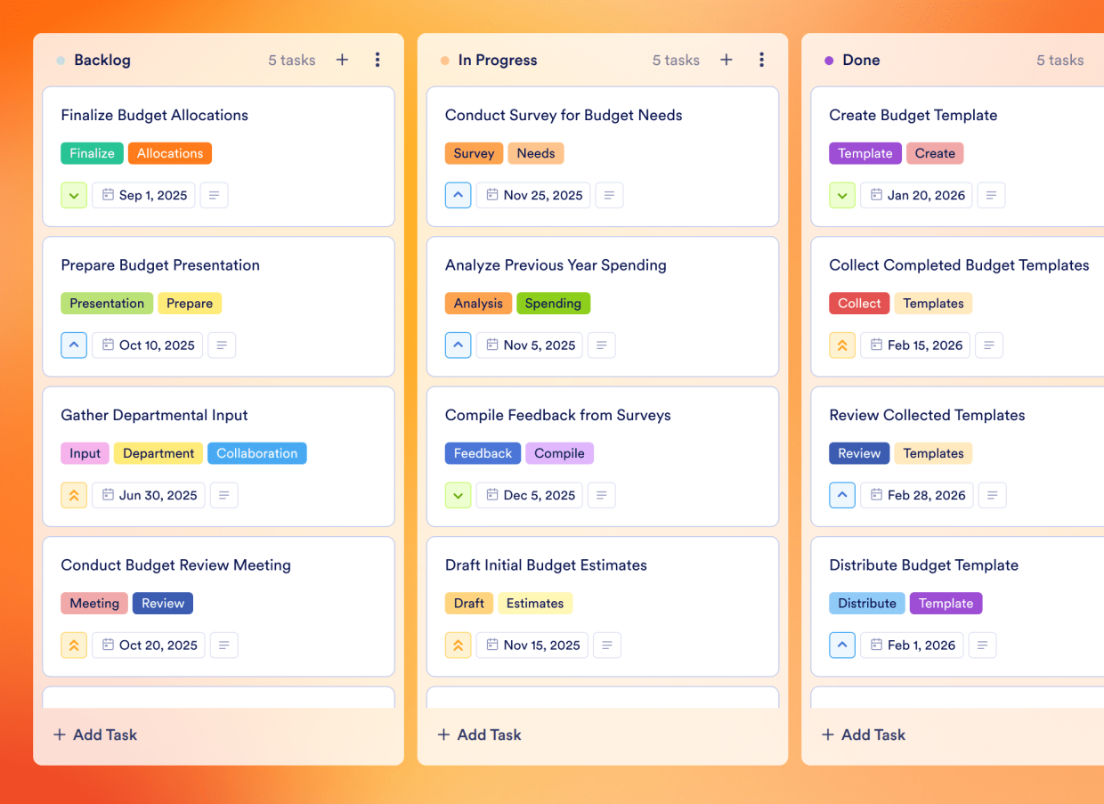Screen dimensions: 1104x804
Task: Toggle the priority indicator on Conduct Budget Review Meeting
Action: pyautogui.click(x=74, y=645)
